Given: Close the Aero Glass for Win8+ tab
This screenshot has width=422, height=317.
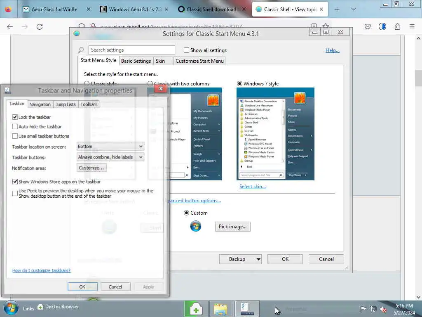Looking at the screenshot, I should [88, 9].
